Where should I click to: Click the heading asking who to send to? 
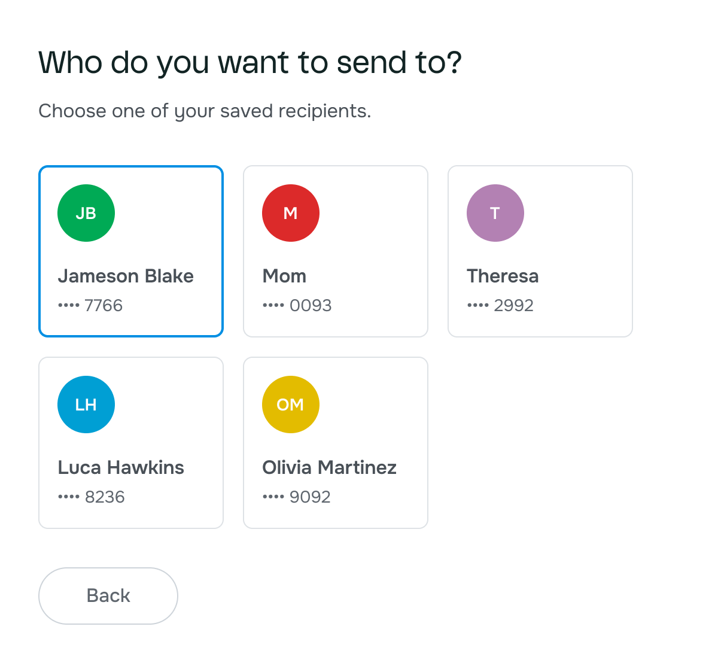251,61
